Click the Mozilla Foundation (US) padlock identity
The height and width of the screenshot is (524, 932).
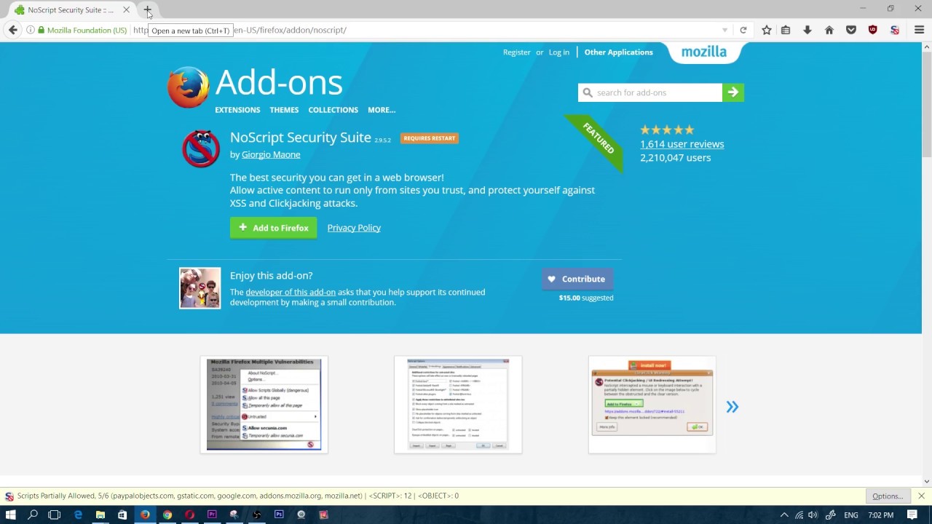[82, 30]
